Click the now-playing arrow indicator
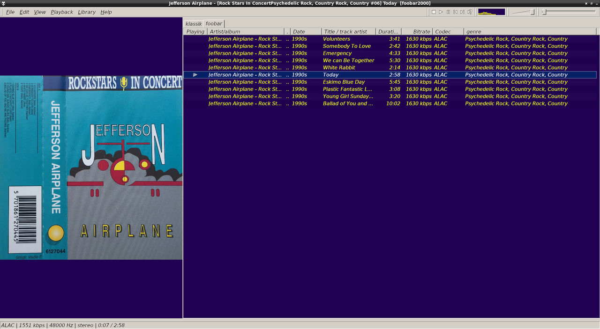This screenshot has height=329, width=600. (195, 75)
